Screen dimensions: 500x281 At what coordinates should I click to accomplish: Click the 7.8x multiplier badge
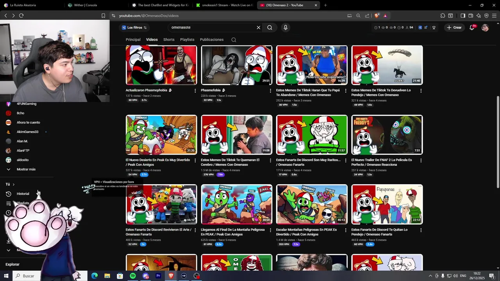[220, 175]
